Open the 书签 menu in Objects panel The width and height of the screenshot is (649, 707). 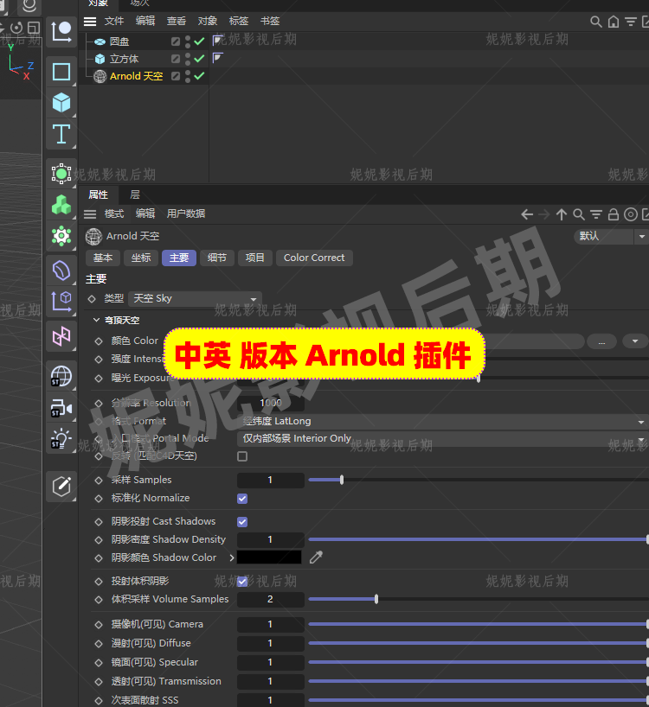(270, 22)
